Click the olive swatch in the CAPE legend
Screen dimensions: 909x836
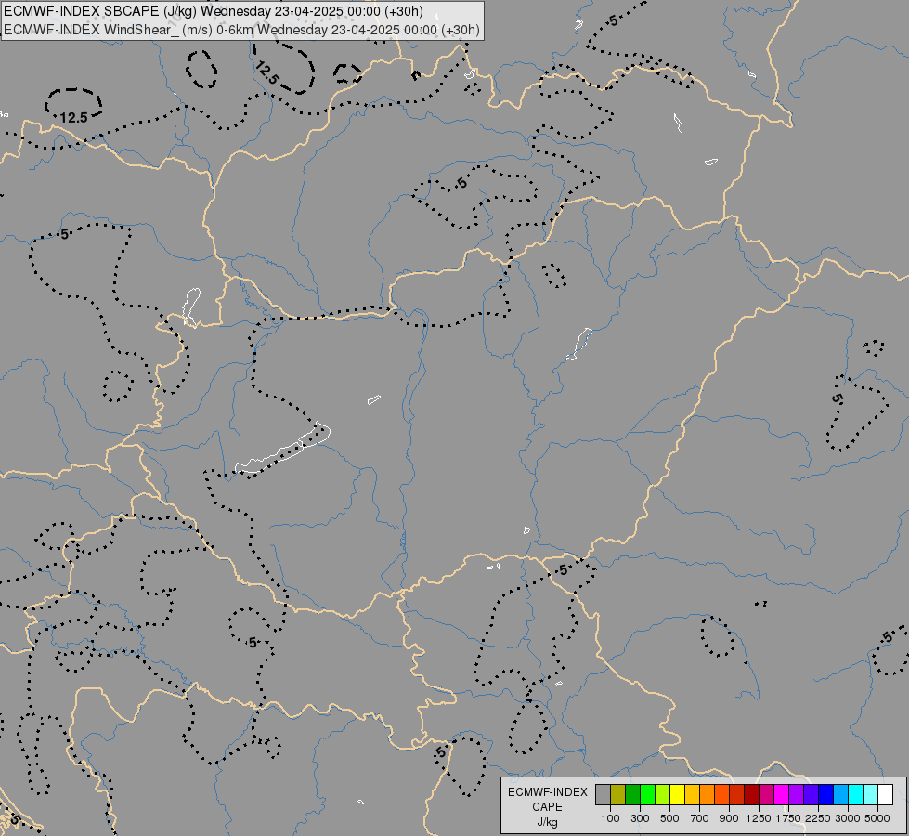point(618,794)
